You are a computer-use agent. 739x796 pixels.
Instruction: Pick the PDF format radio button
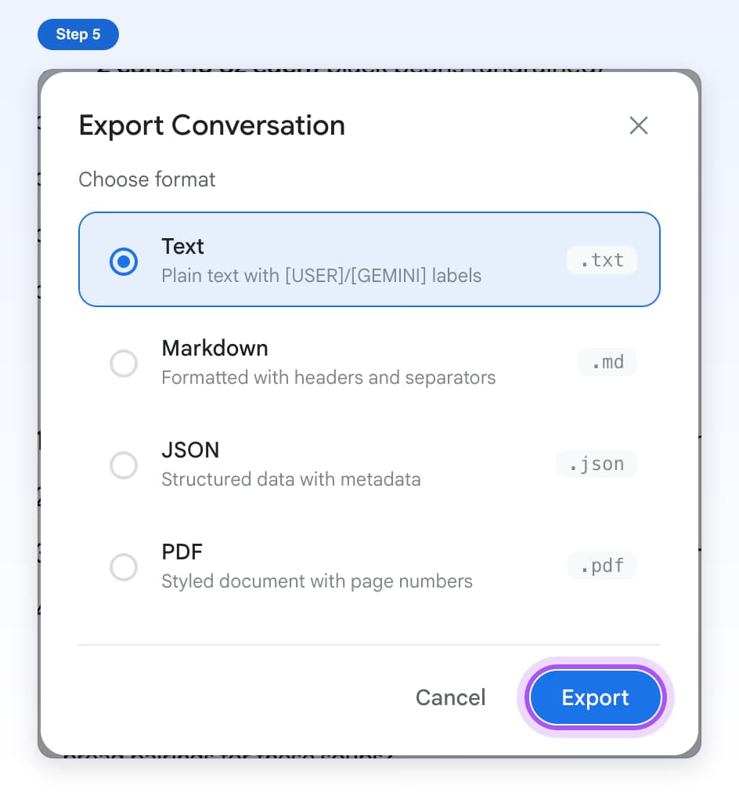[x=124, y=567]
